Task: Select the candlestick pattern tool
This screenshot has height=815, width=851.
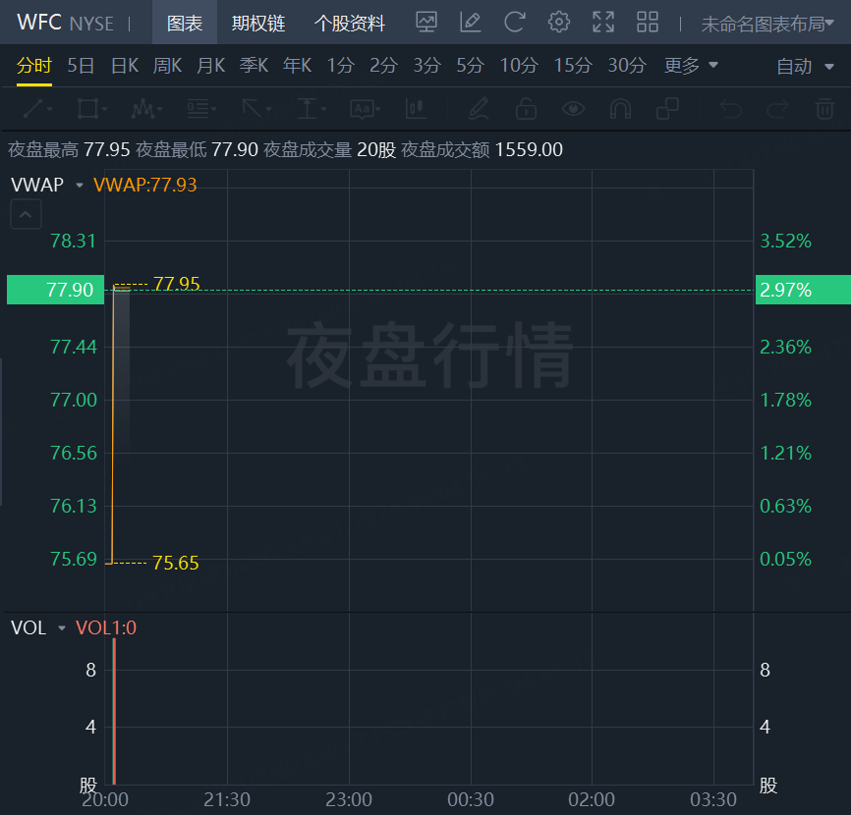Action: (416, 108)
